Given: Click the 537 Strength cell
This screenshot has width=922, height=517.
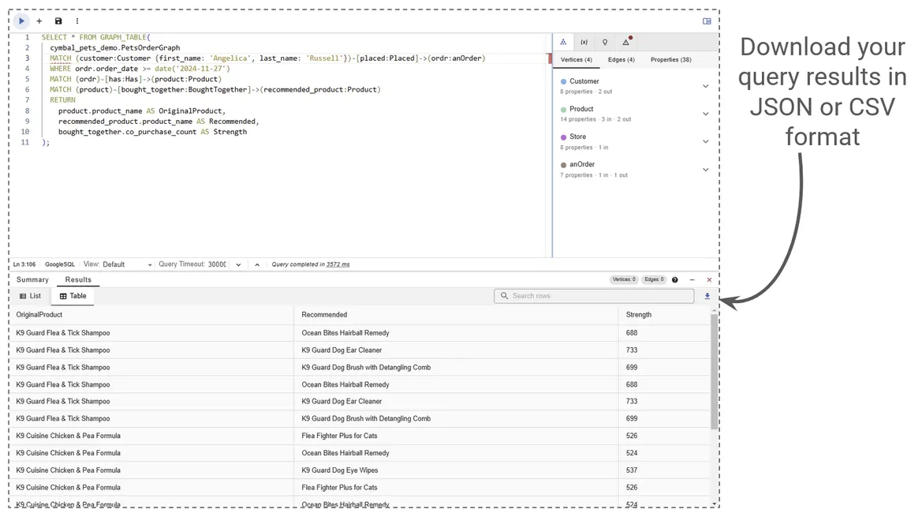Looking at the screenshot, I should pyautogui.click(x=632, y=470).
